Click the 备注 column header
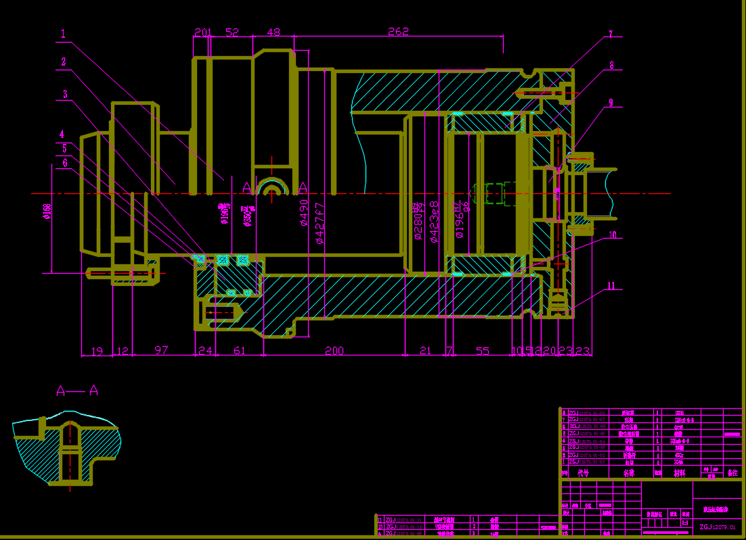 click(x=732, y=472)
